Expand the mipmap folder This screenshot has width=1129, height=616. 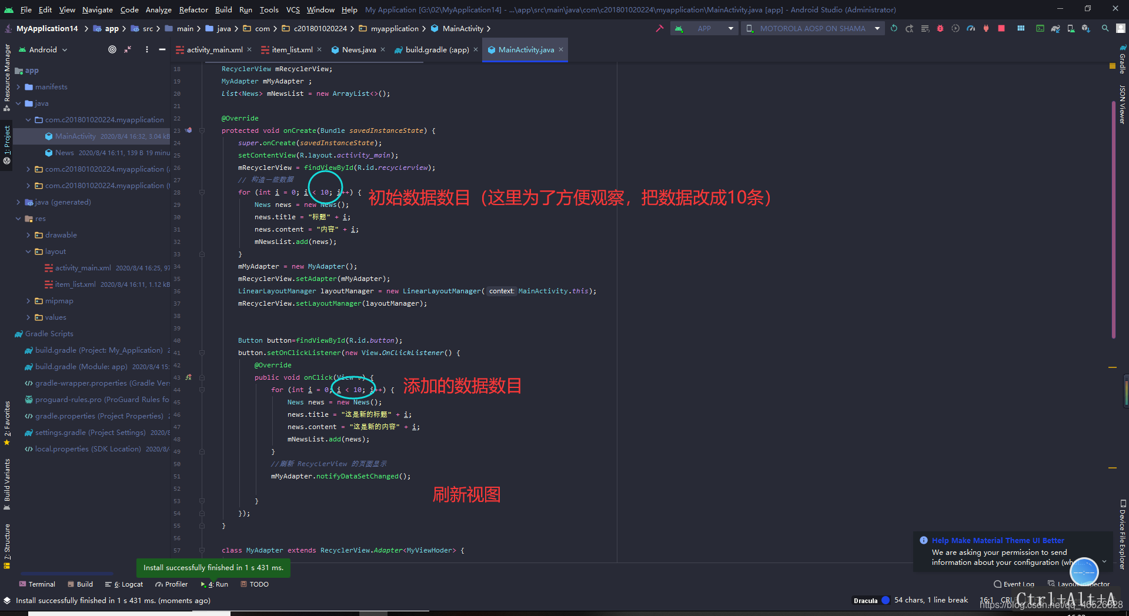[28, 301]
